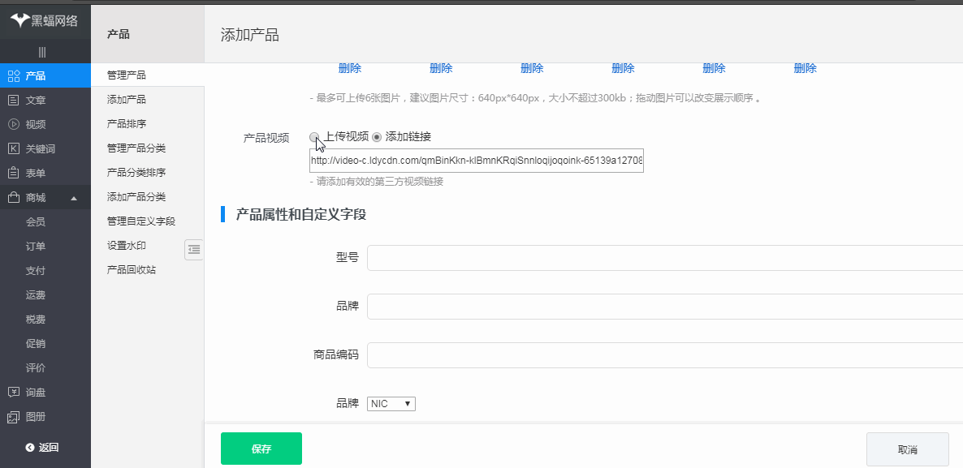Open 文章 section via its document icon
The image size is (963, 468).
point(13,101)
